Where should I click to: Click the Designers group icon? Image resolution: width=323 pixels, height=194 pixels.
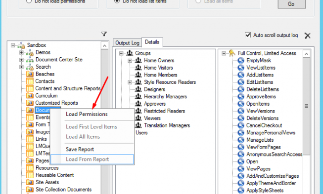click(x=138, y=89)
